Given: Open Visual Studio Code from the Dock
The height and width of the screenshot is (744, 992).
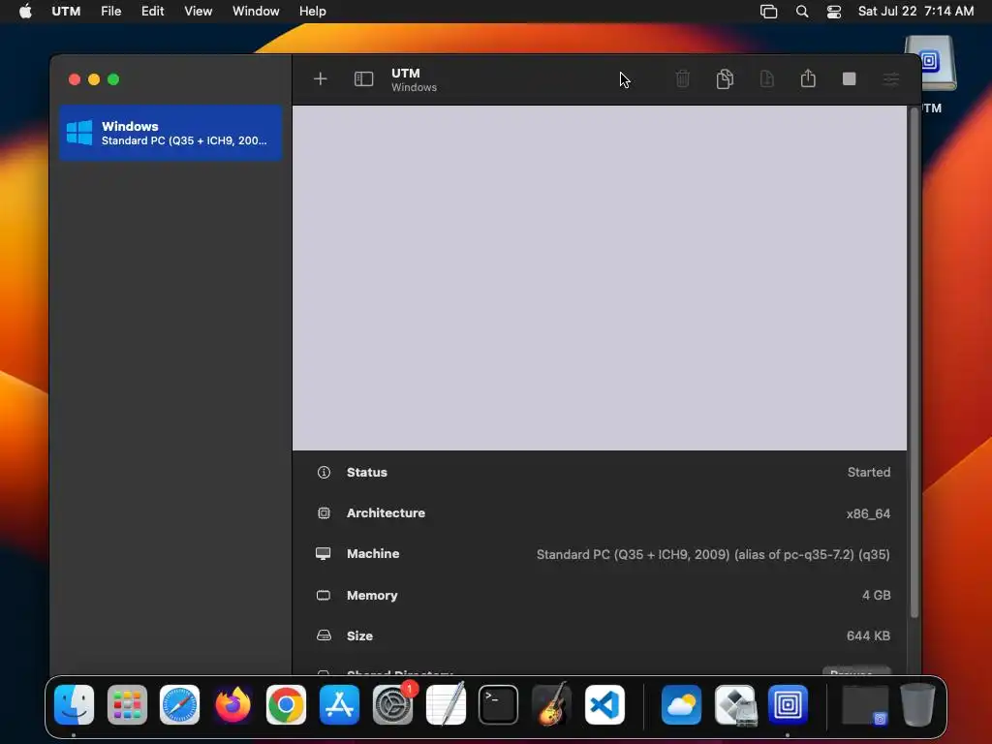Looking at the screenshot, I should pyautogui.click(x=604, y=705).
